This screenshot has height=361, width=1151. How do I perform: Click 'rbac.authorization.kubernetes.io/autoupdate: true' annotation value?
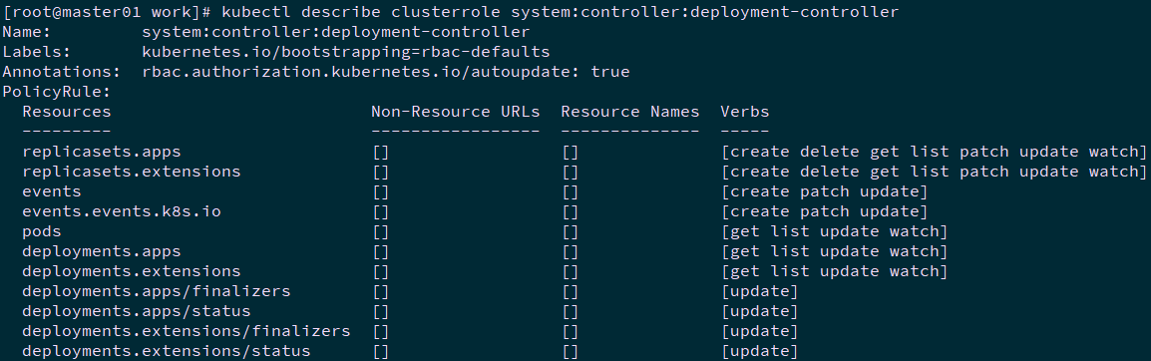tap(385, 73)
